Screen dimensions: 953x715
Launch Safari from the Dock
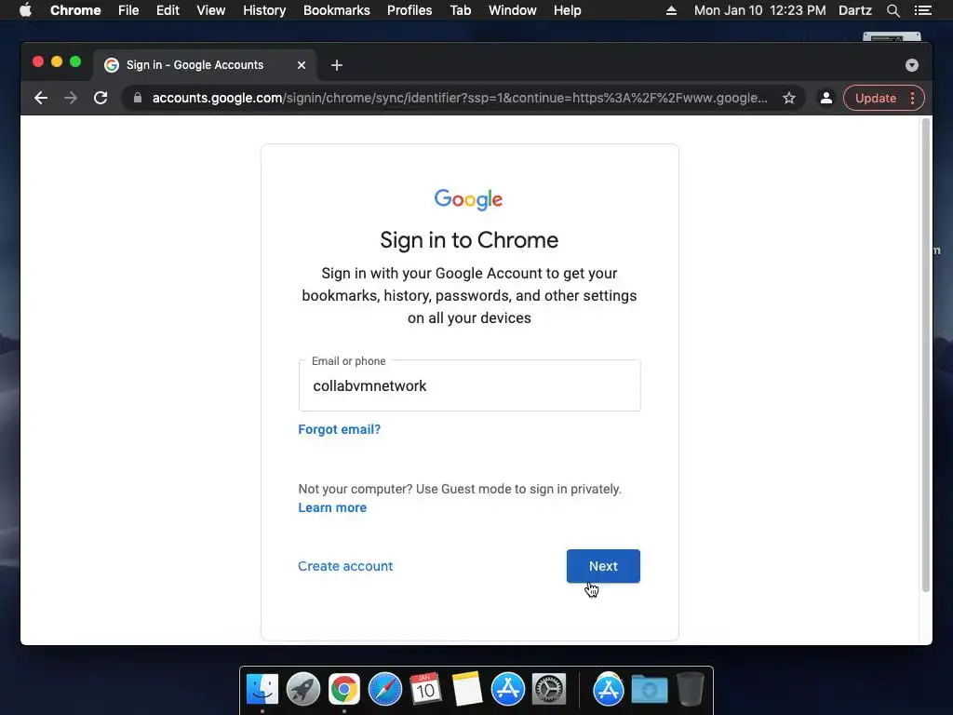coord(384,690)
